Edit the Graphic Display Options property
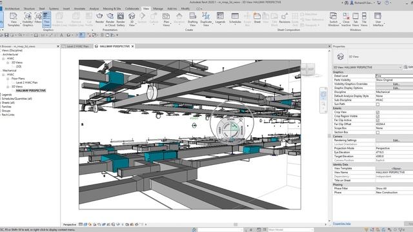Viewport: 413px width, 232px height. tap(394, 88)
